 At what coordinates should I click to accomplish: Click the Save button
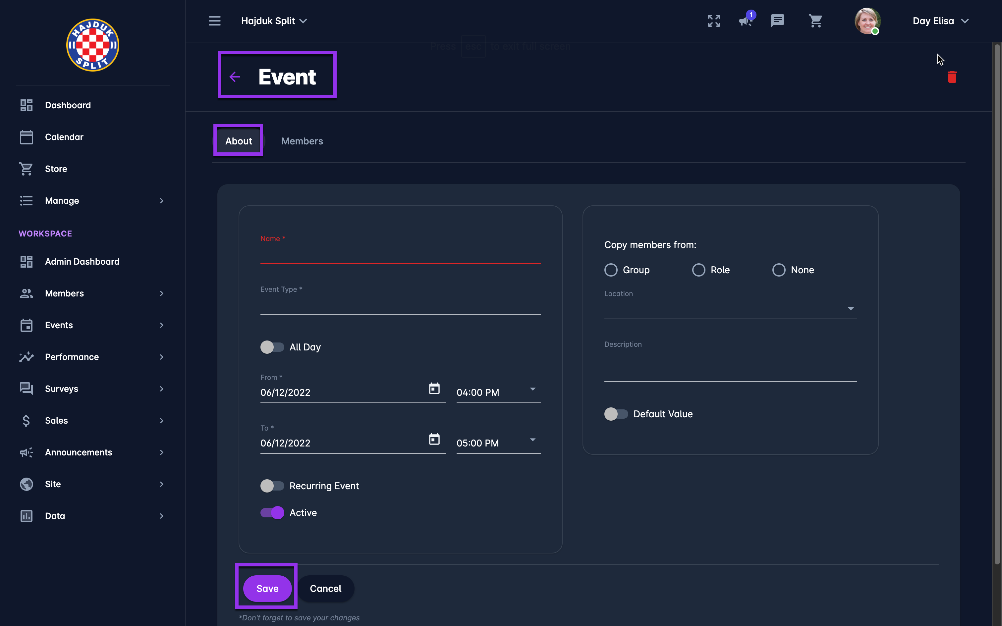(x=267, y=588)
